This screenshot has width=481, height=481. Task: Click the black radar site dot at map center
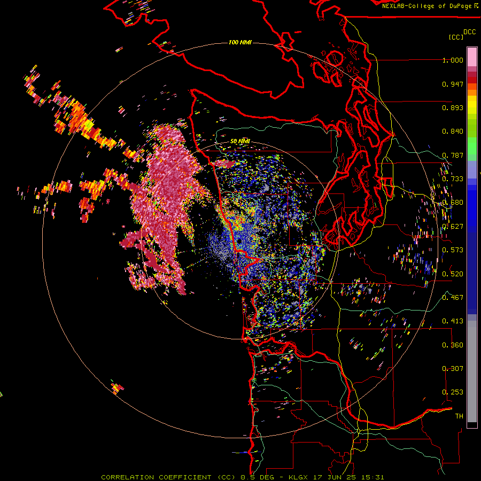239,242
